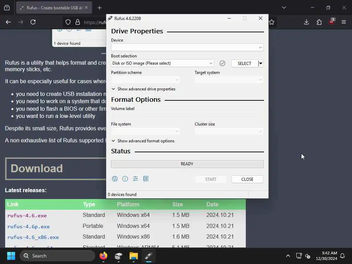Click the Platform column header
Screen dimensions: 352x264
[128, 204]
